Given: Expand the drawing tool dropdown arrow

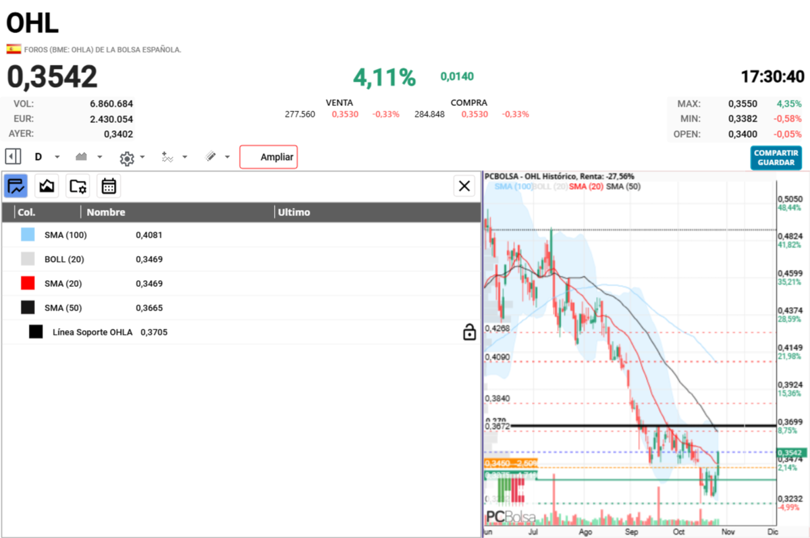Looking at the screenshot, I should pyautogui.click(x=227, y=157).
